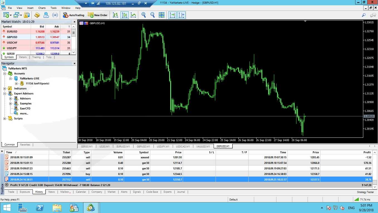The height and width of the screenshot is (213, 378).
Task: Toggle the AutoTrading button
Action: coord(73,15)
